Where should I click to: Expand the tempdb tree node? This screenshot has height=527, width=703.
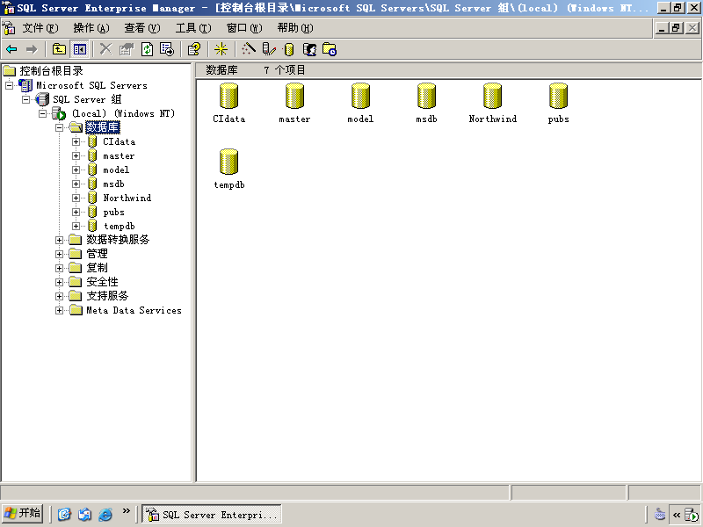pyautogui.click(x=76, y=226)
